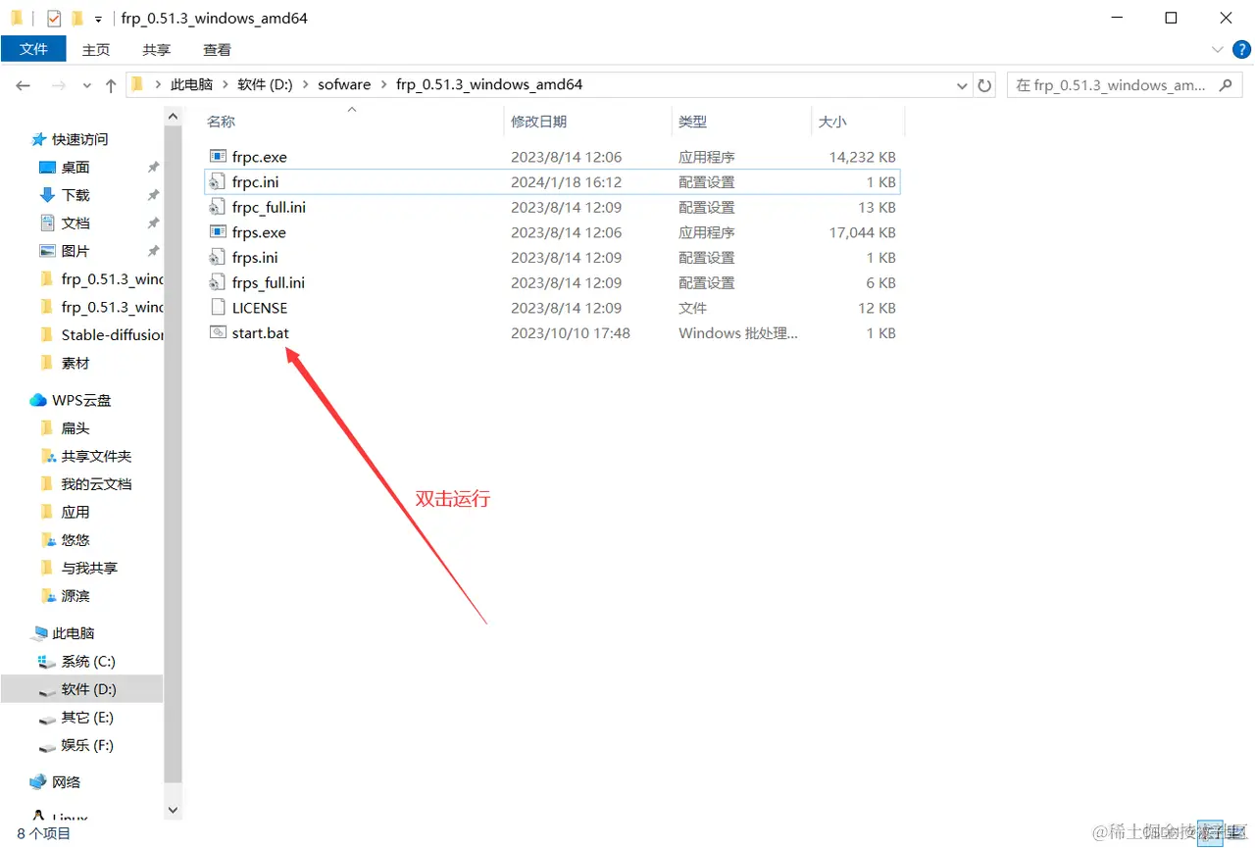The width and height of the screenshot is (1255, 848).
Task: Open the address bar history dropdown
Action: 963,85
